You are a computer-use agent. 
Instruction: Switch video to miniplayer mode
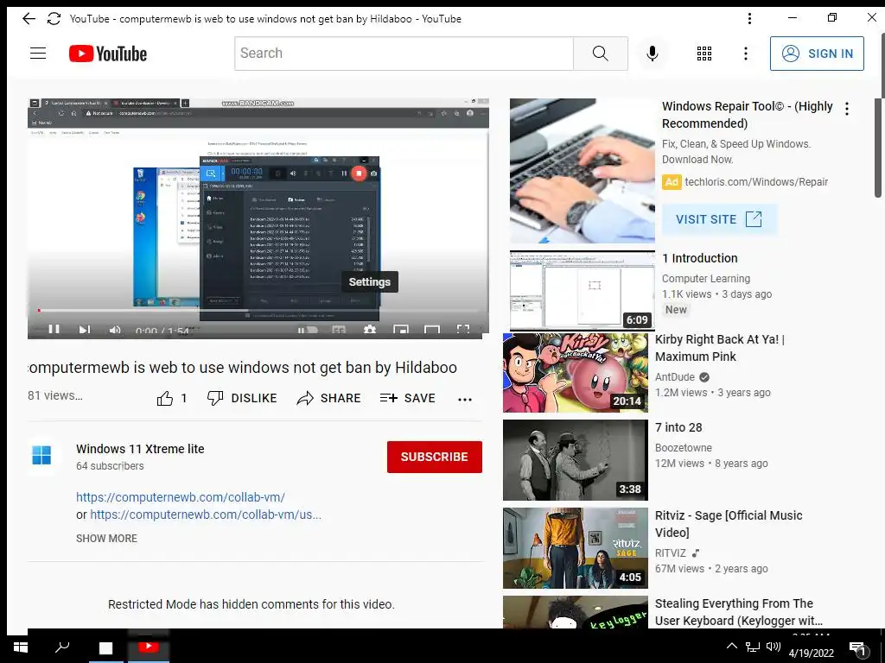pos(401,330)
